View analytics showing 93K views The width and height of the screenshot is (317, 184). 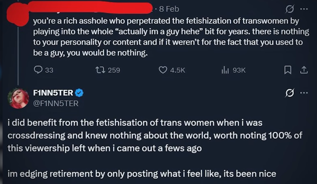(225, 70)
